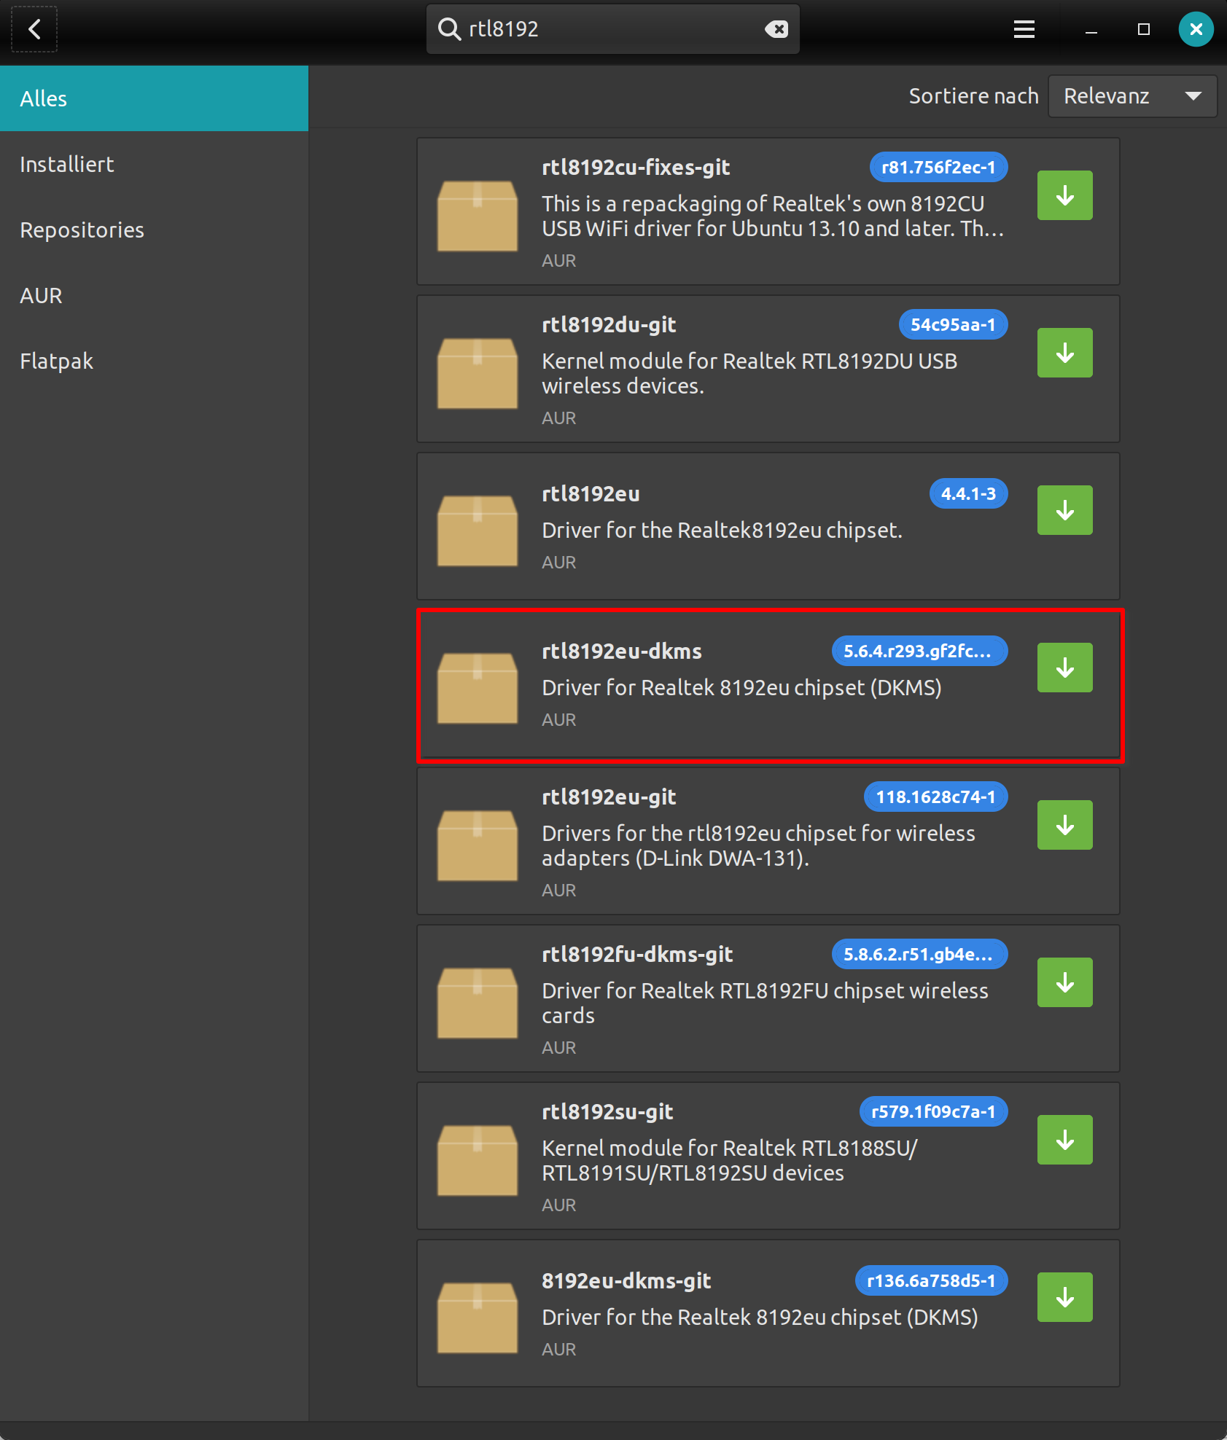Install rtl8192cu-fixes-git with download arrow
This screenshot has height=1440, width=1227.
point(1064,195)
